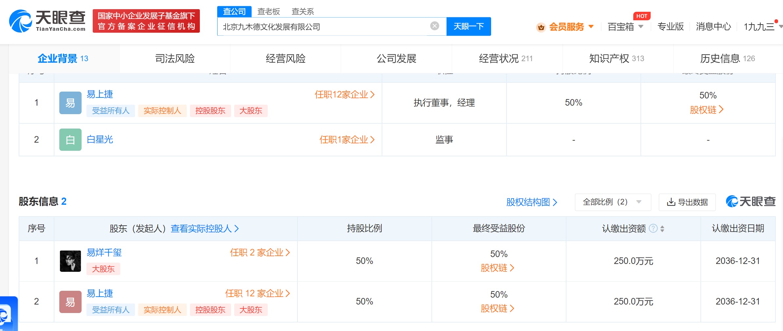The width and height of the screenshot is (783, 331).
Task: Click the 天眼一下 search button
Action: point(468,26)
